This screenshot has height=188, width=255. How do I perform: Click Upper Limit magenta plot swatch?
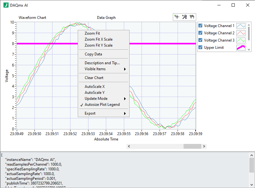pos(241,48)
